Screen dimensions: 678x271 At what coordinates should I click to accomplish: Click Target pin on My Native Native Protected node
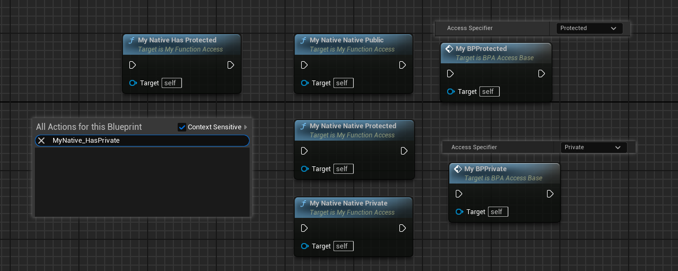[x=305, y=169]
